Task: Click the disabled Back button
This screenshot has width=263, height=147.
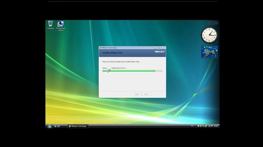Action: pos(136,94)
